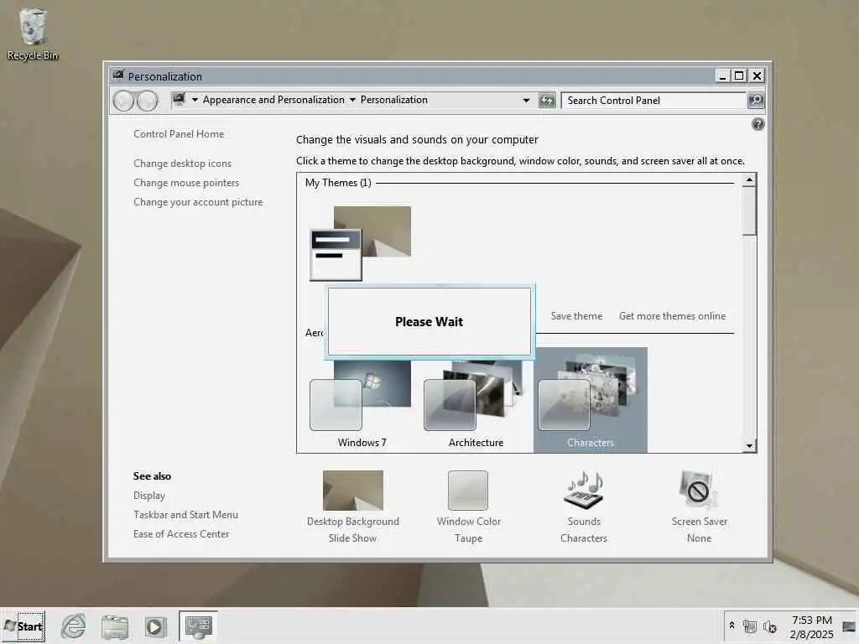859x644 pixels.
Task: Click the Back navigation arrow button
Action: tap(123, 101)
